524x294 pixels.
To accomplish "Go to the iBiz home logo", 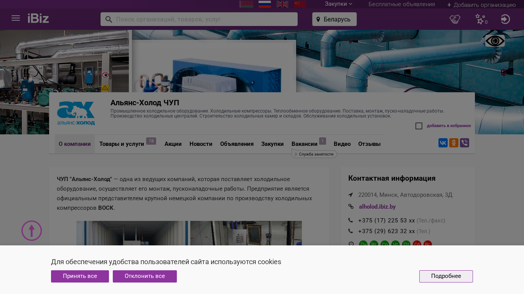I will (x=38, y=18).
